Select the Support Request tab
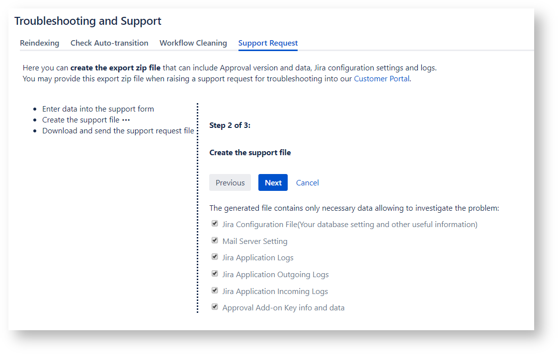The height and width of the screenshot is (354, 558). [x=268, y=43]
